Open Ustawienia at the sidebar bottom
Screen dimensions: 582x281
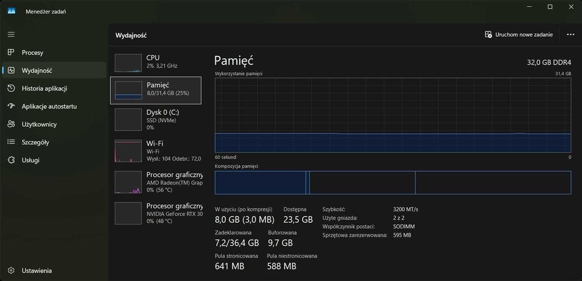click(54, 271)
